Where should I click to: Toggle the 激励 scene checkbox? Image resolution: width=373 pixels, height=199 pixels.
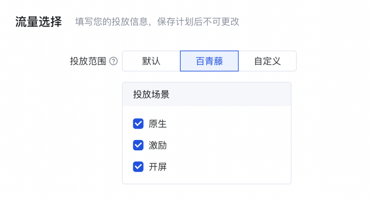[x=138, y=145]
